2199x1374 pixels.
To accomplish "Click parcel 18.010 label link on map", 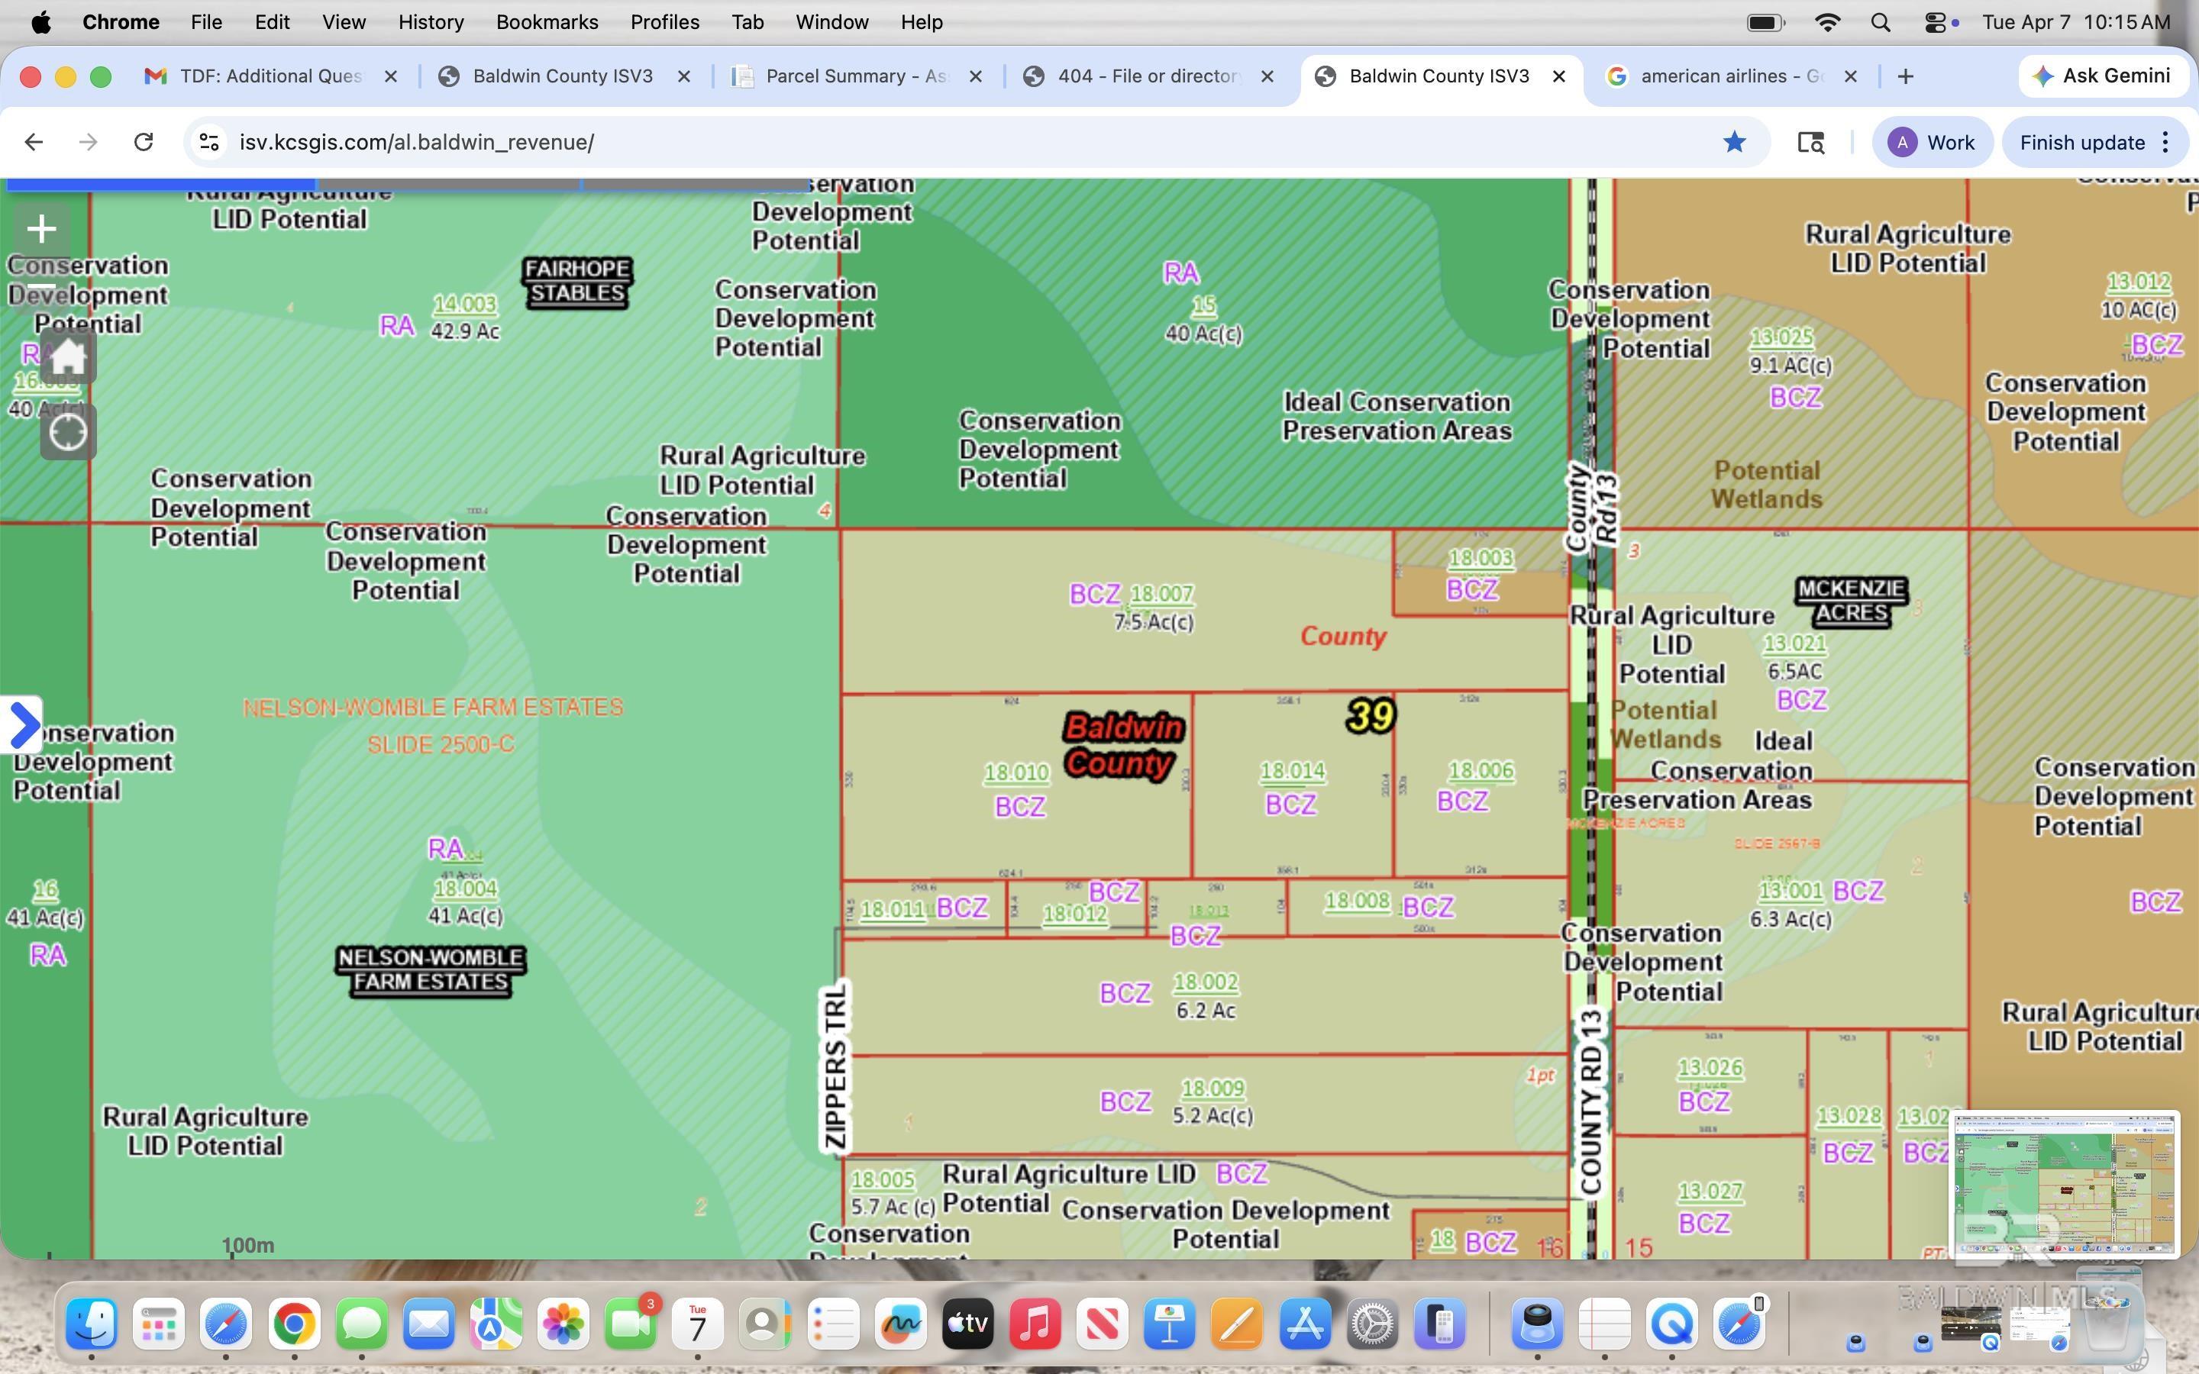I will [1016, 773].
